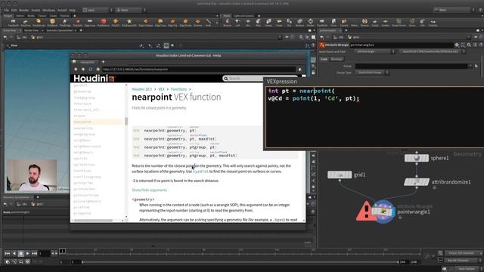Click the Group input field
Screen dimensions: 484x272
point(411,66)
